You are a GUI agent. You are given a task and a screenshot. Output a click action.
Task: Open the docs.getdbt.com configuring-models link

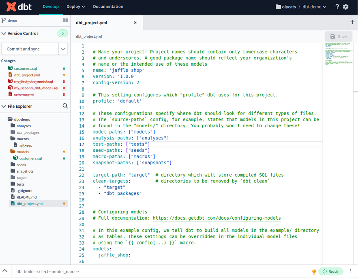click(217, 218)
